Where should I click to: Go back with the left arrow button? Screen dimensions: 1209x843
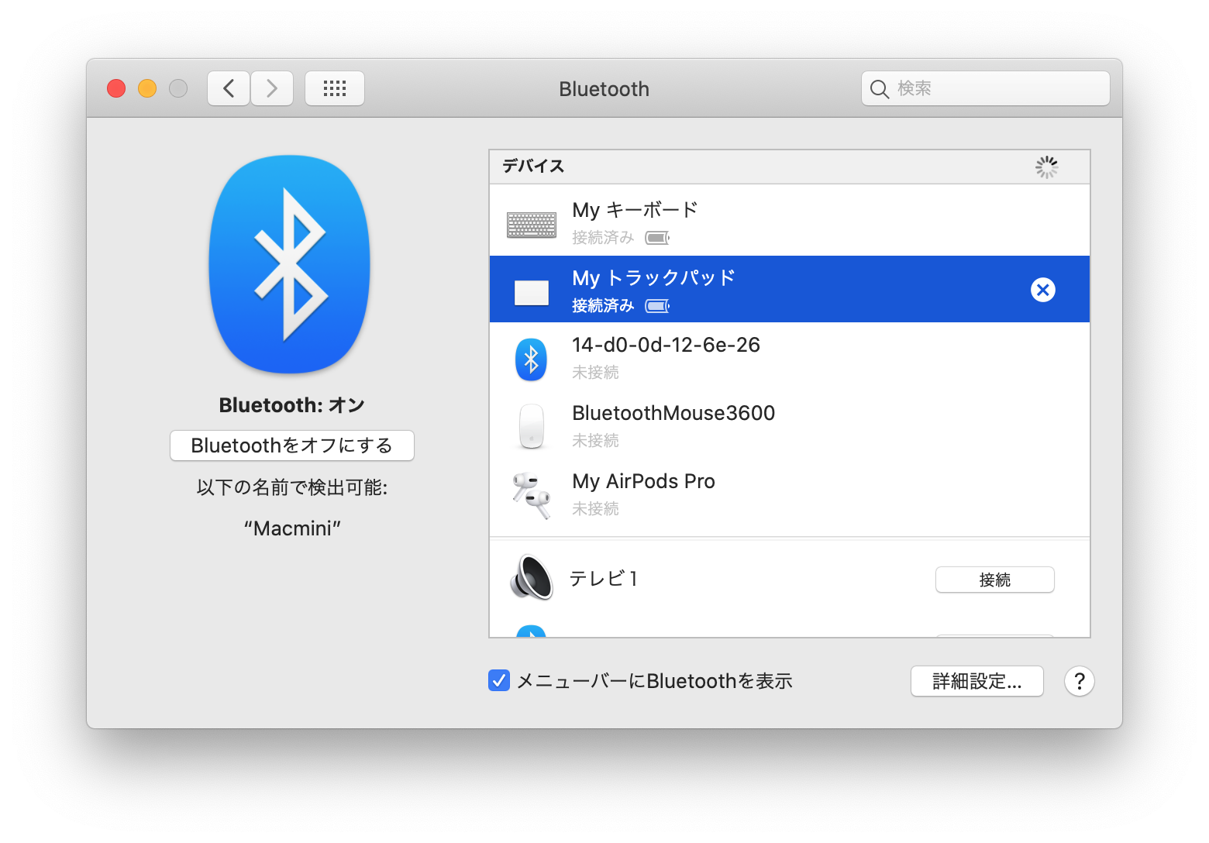point(229,88)
